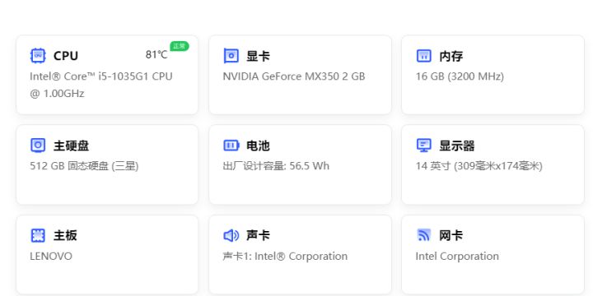Screen dimensions: 593x296
Task: Click the 主硬盘 heading
Action: tap(71, 146)
